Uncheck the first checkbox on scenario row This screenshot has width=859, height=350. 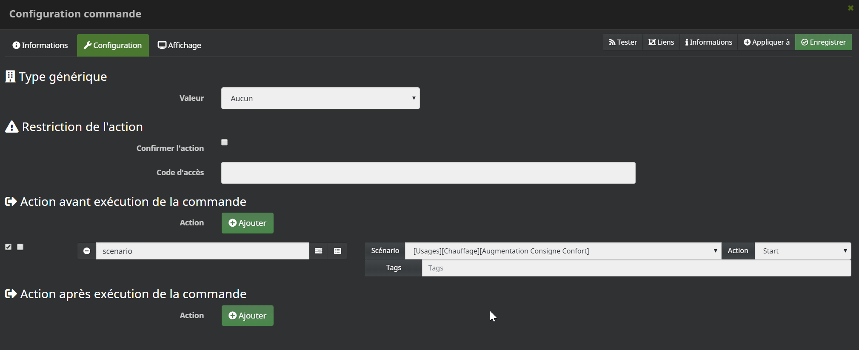9,247
